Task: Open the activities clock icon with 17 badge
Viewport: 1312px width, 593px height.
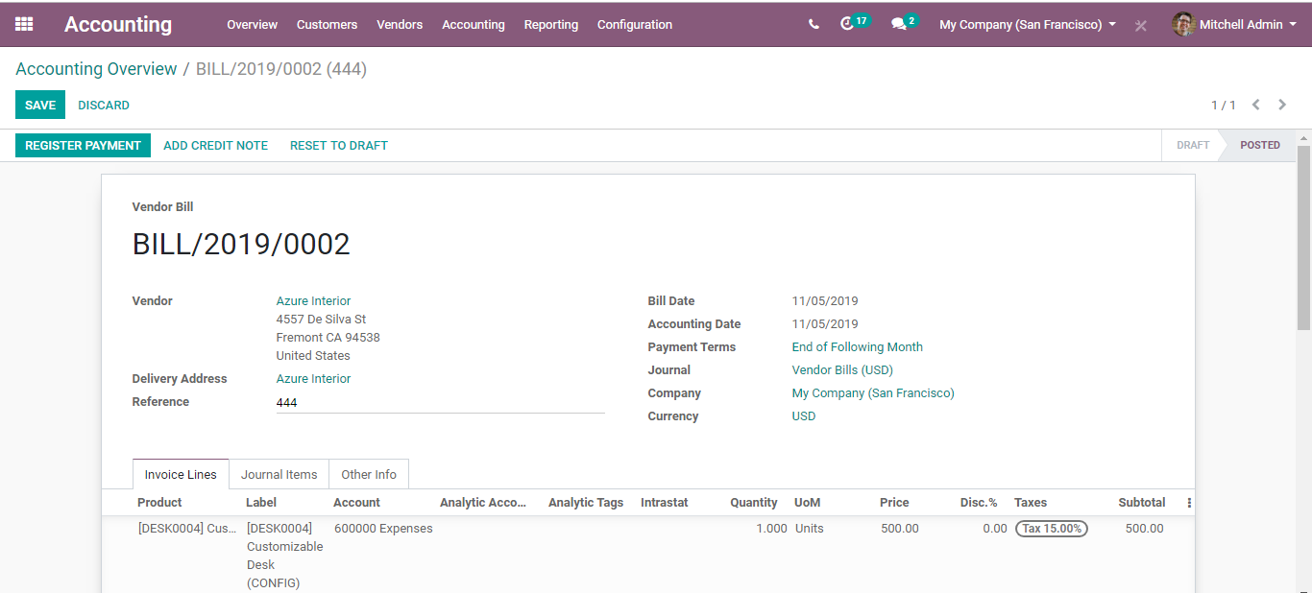Action: point(846,24)
